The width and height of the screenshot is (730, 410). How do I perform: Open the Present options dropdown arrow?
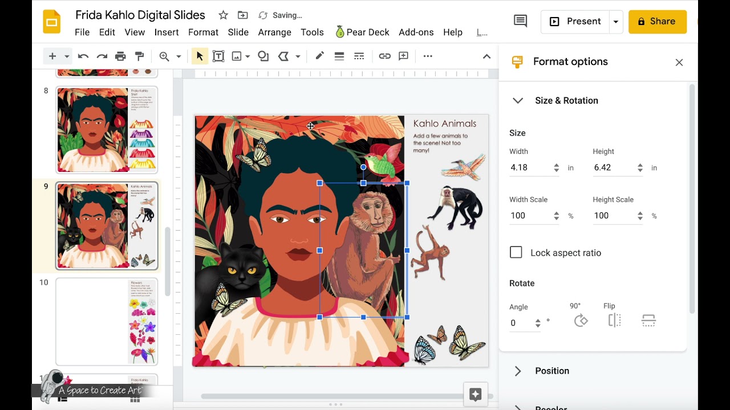616,22
